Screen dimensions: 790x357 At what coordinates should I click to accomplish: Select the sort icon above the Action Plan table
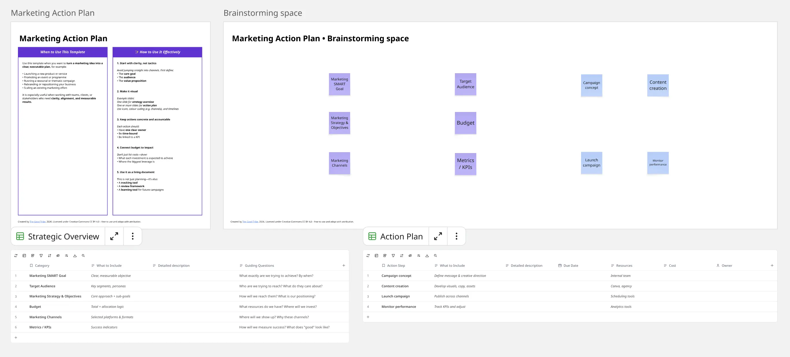click(x=402, y=255)
